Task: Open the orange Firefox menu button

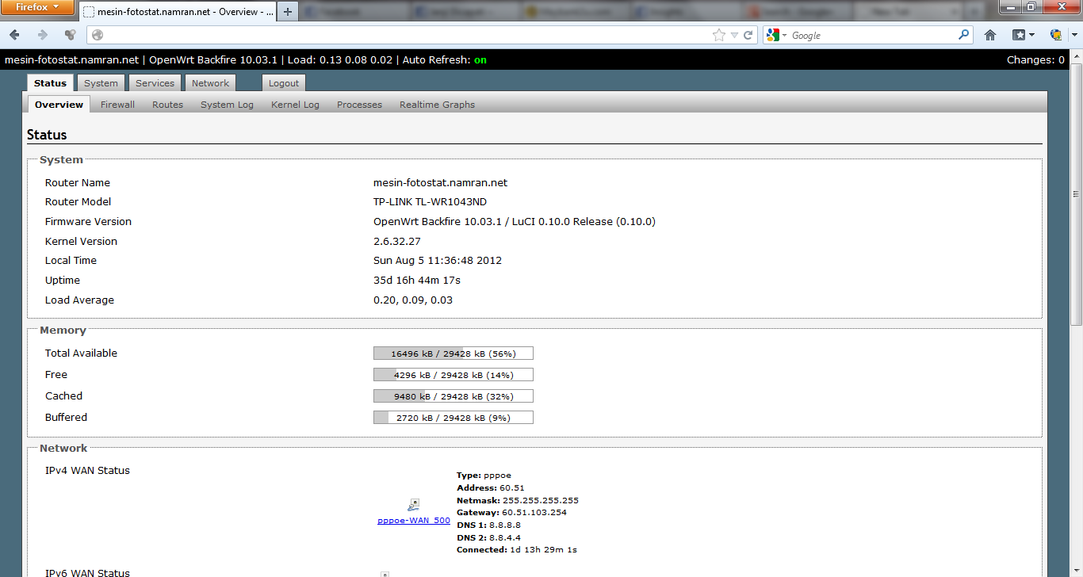Action: (37, 8)
